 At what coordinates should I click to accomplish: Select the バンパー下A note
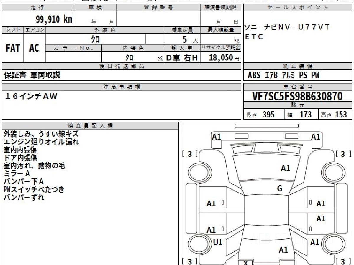click(24, 181)
